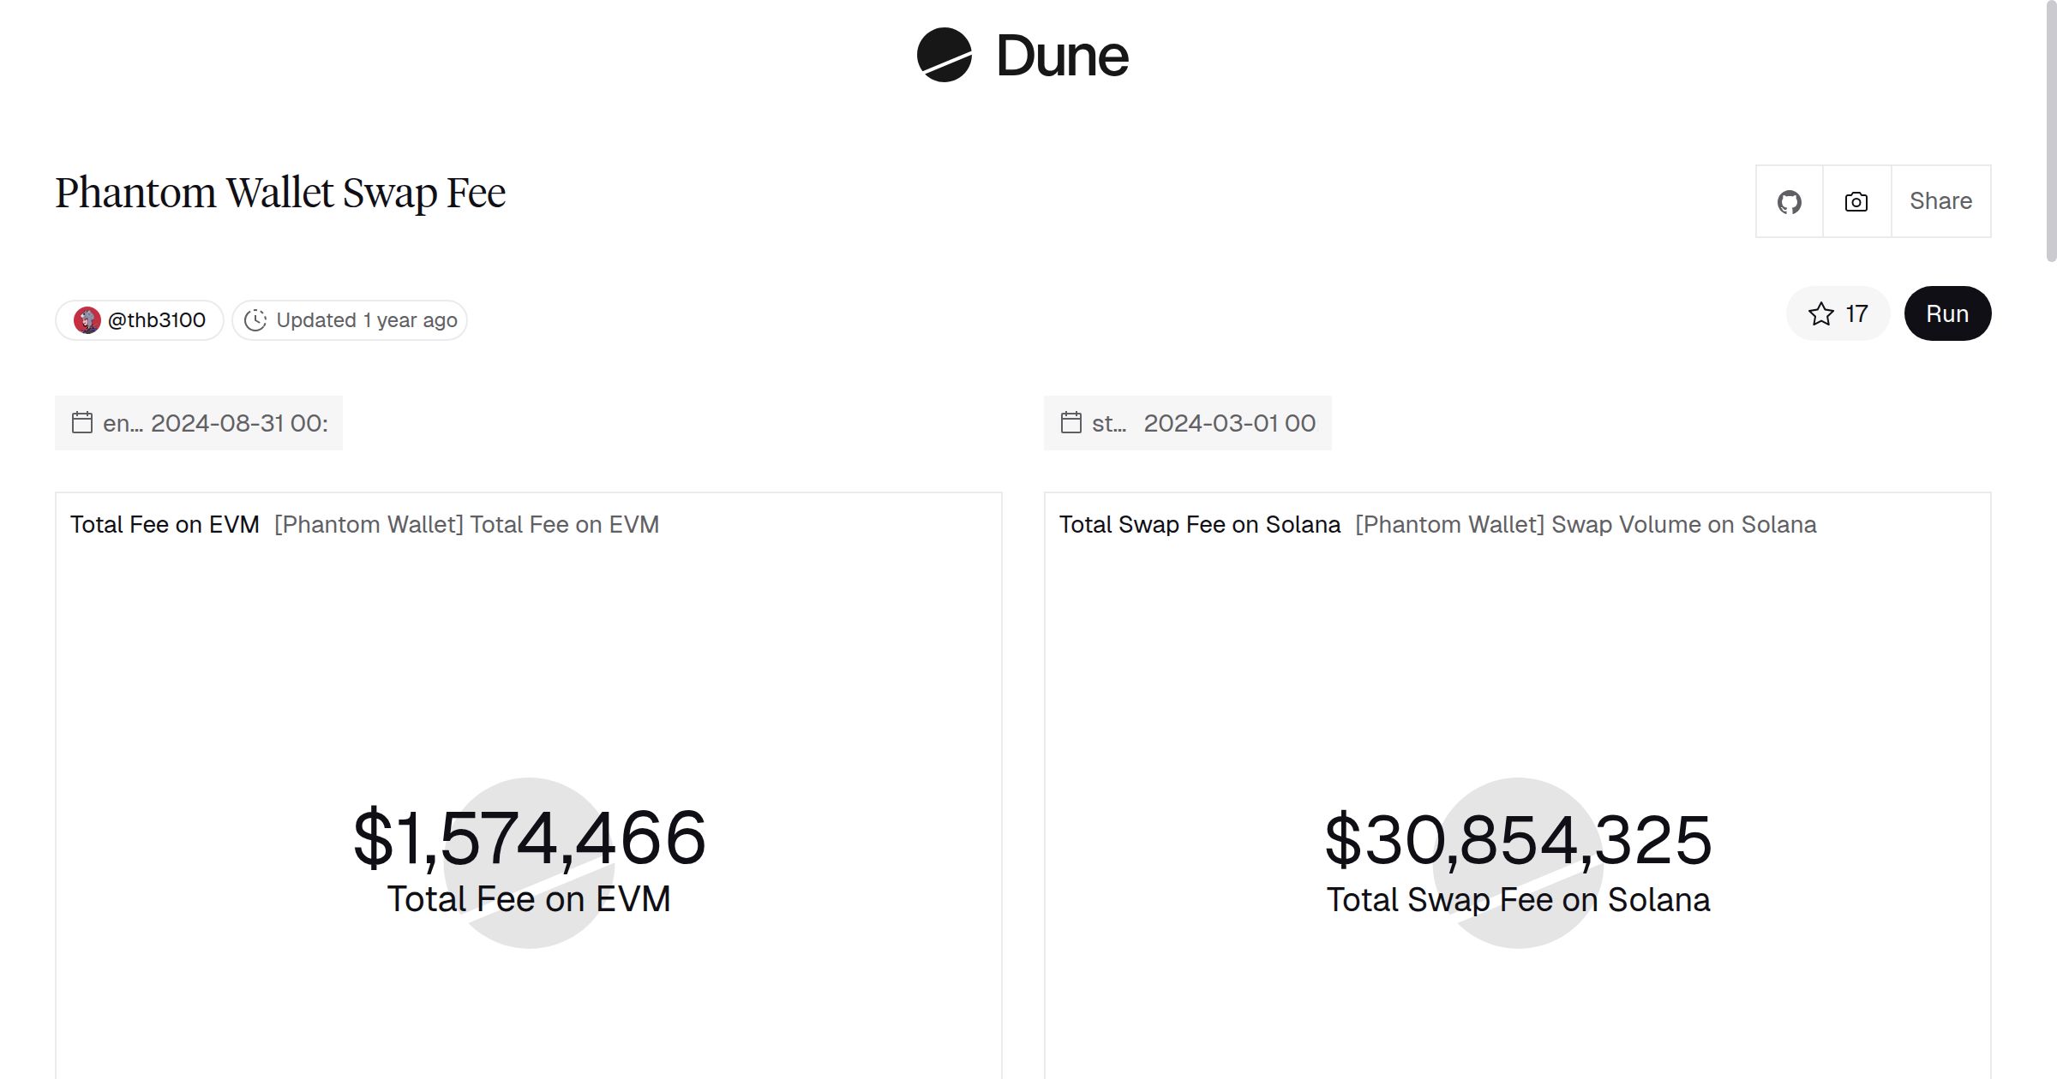2057x1079 pixels.
Task: Open the GitHub icon in the toolbar
Action: [1790, 200]
